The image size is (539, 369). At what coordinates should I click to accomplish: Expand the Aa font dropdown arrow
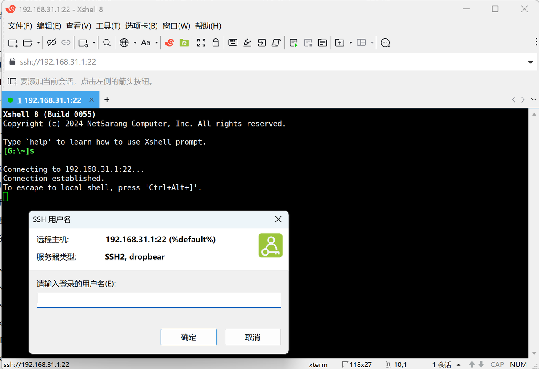click(157, 42)
